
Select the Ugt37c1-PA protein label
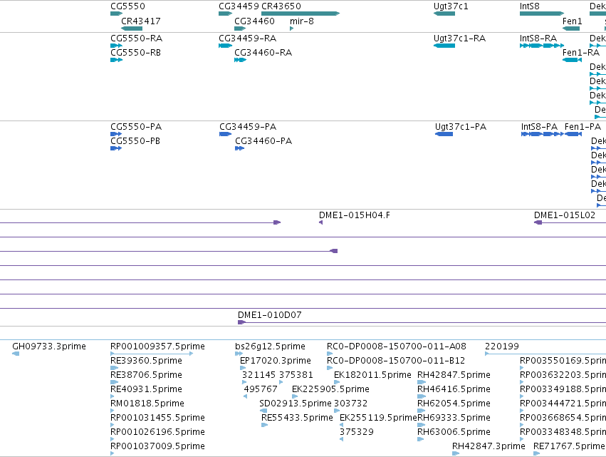tap(461, 127)
